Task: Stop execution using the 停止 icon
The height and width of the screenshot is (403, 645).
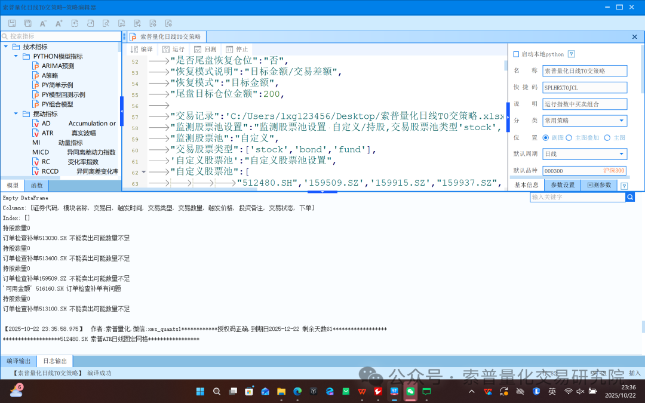Action: click(x=229, y=49)
